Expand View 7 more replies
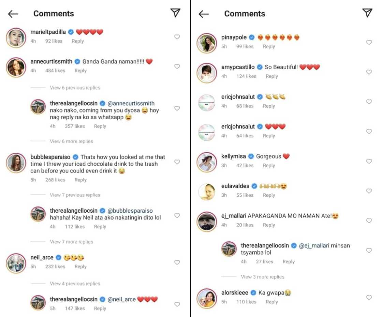This screenshot has width=382, height=317. click(x=71, y=242)
